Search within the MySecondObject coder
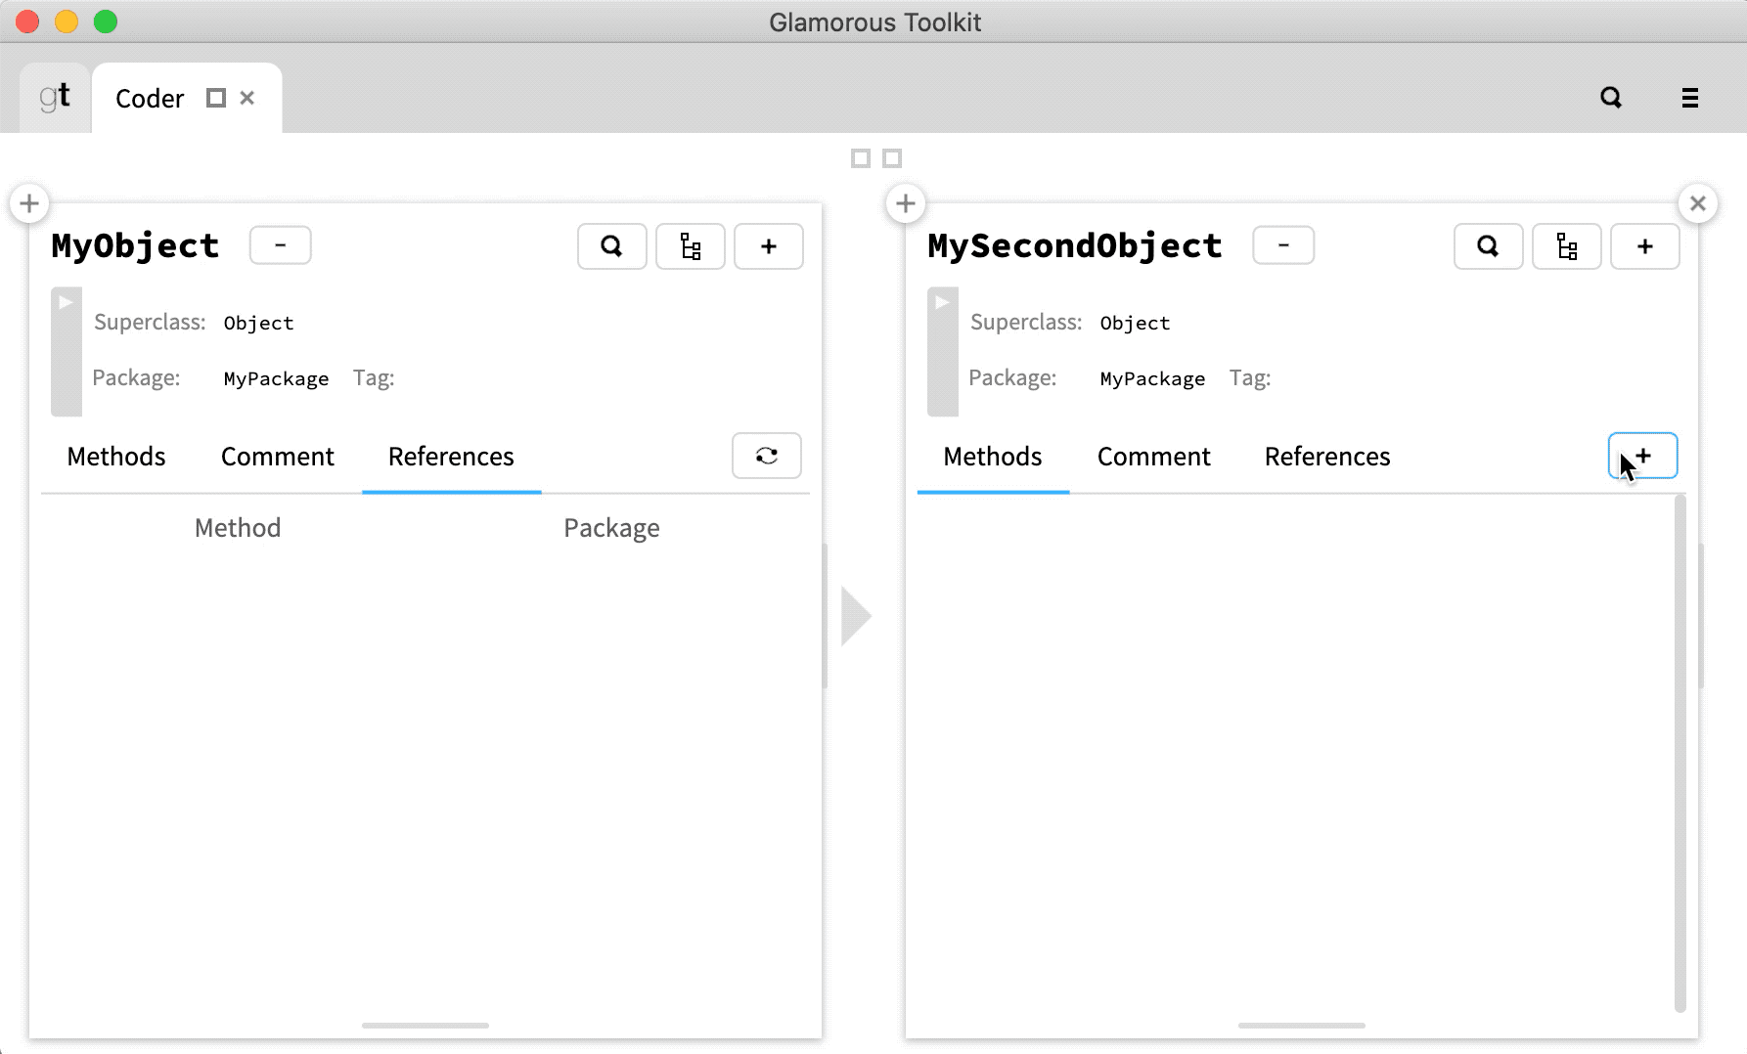The height and width of the screenshot is (1054, 1747). [1489, 246]
